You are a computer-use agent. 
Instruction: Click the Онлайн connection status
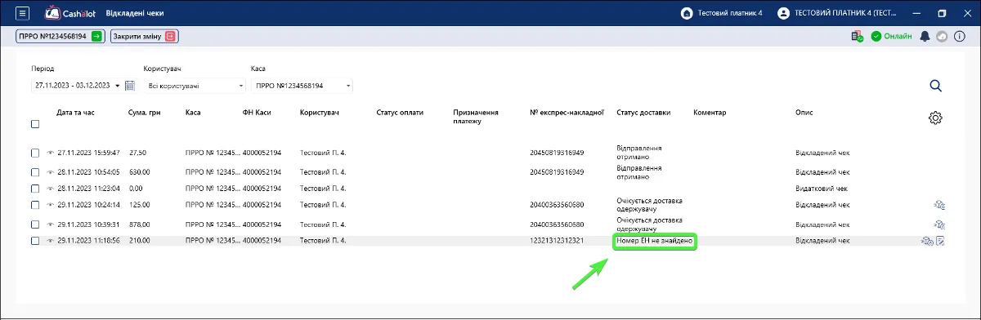pyautogui.click(x=891, y=37)
